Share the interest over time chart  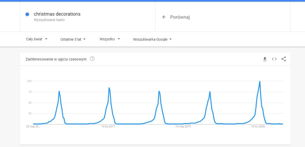tap(284, 59)
